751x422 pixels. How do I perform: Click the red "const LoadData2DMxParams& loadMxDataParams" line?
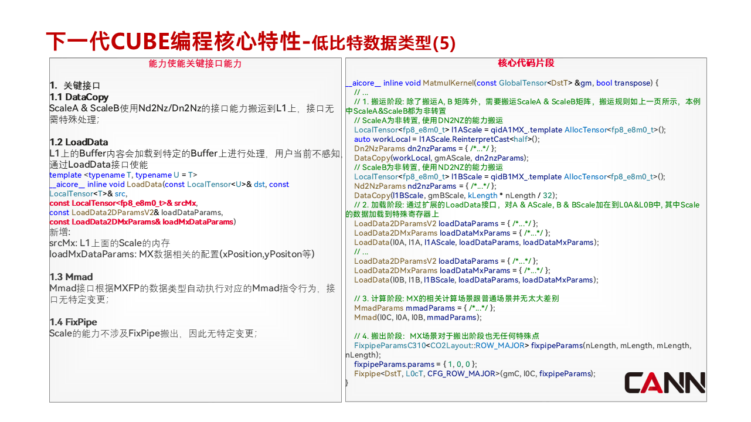(x=143, y=222)
